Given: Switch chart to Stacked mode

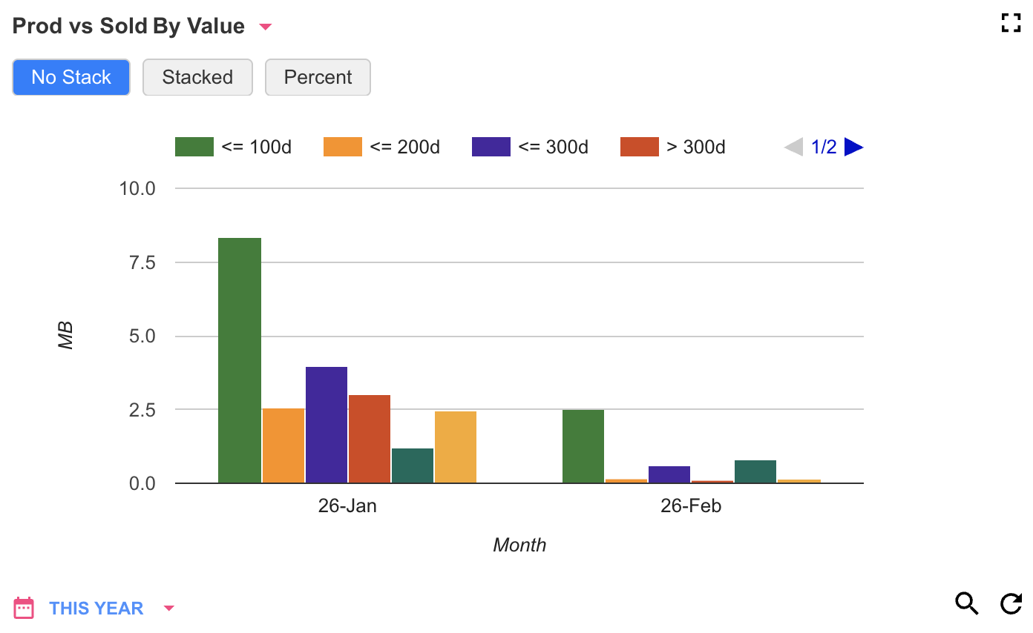Looking at the screenshot, I should click(197, 77).
